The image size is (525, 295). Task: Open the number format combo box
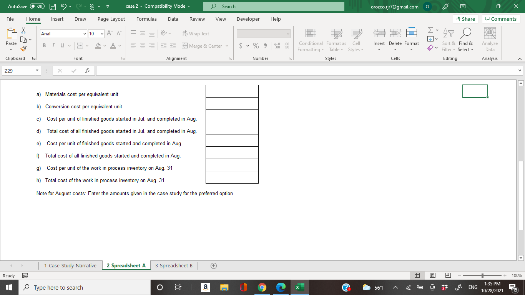(x=264, y=34)
